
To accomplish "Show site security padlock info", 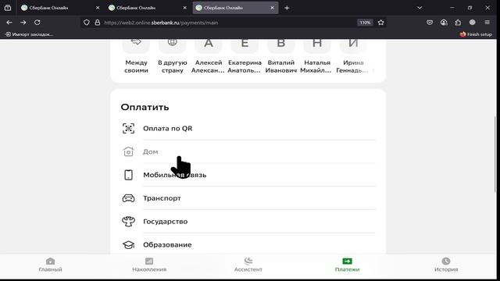I will click(97, 23).
